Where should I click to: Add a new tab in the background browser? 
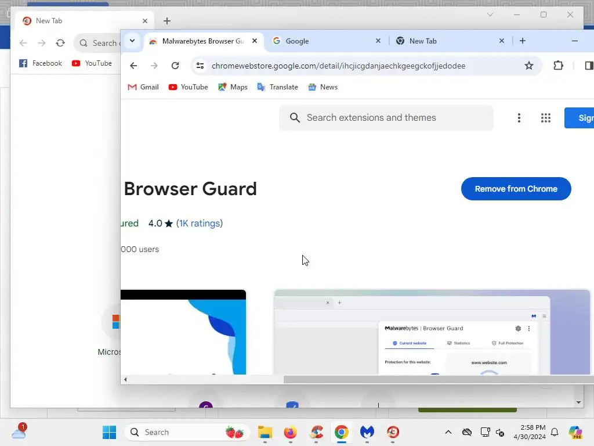[x=167, y=21]
